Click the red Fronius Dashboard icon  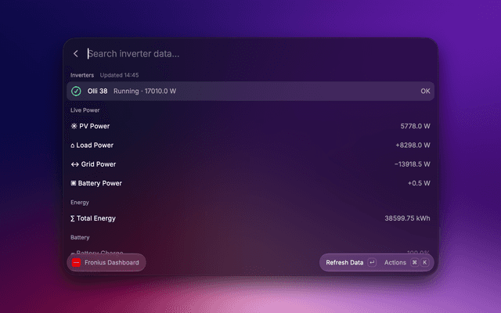76,263
